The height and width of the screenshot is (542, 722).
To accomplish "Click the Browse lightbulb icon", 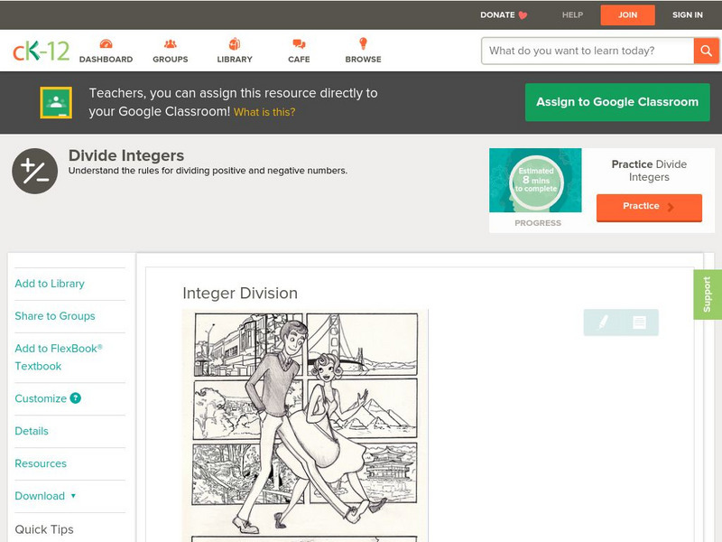I will point(364,43).
